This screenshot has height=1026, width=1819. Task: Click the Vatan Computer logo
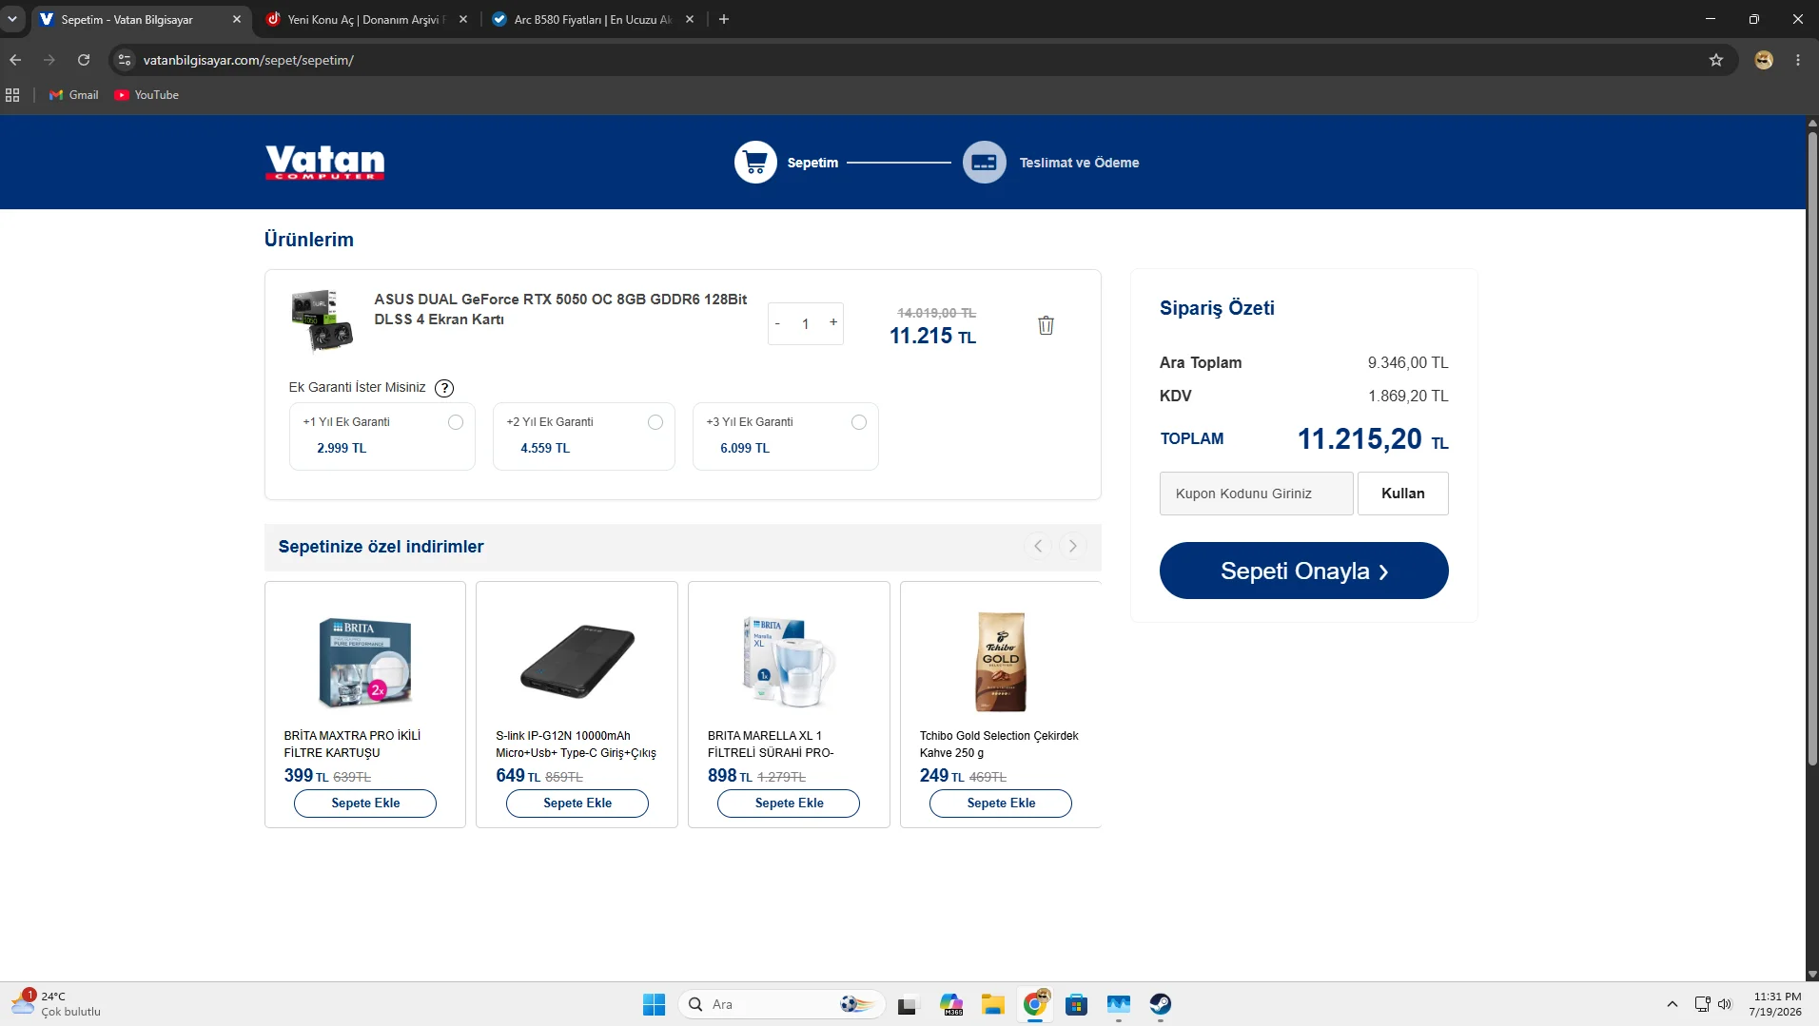324,162
